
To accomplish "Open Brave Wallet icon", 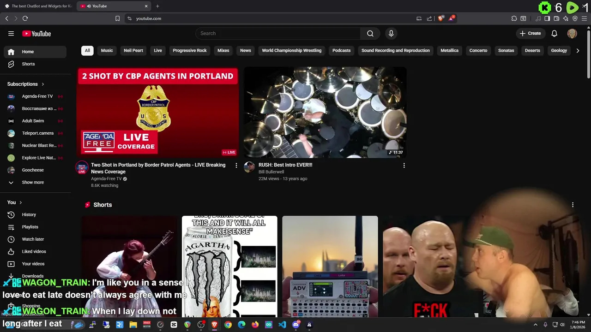I will pyautogui.click(x=556, y=18).
